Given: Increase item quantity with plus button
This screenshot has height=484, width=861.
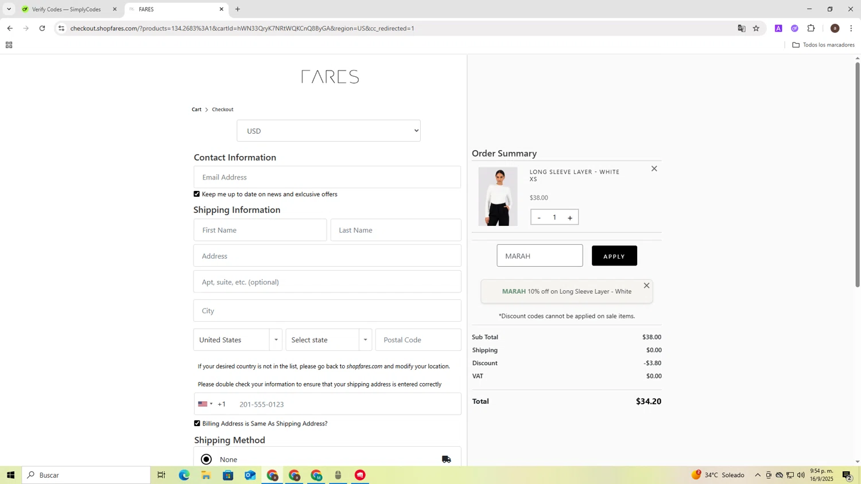Looking at the screenshot, I should pos(570,217).
